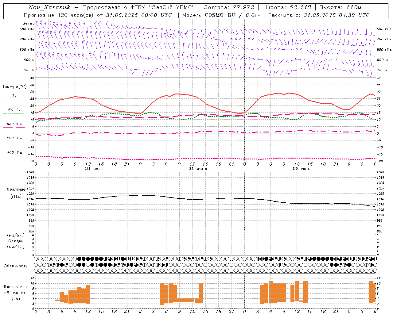Click the '40' value on left temperature axis
Viewport: 393px width, 314px height.
click(32, 78)
